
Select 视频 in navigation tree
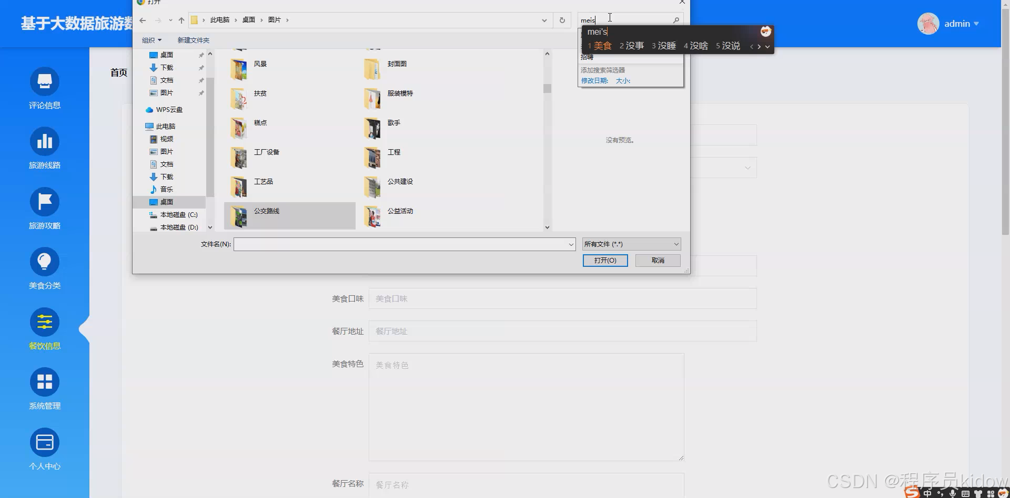click(161, 139)
